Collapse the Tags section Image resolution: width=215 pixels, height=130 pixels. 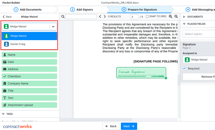[3, 114]
